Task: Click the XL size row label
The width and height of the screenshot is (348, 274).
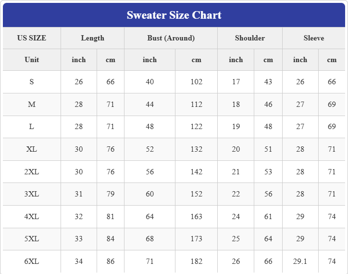Action: pos(32,149)
